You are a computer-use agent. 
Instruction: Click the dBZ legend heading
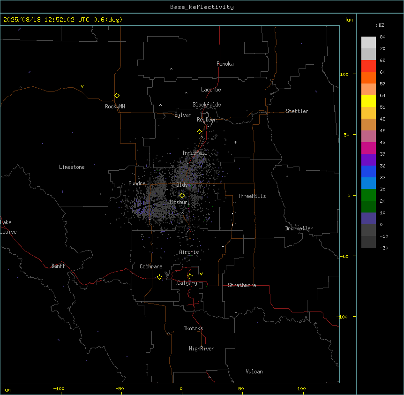(x=380, y=25)
